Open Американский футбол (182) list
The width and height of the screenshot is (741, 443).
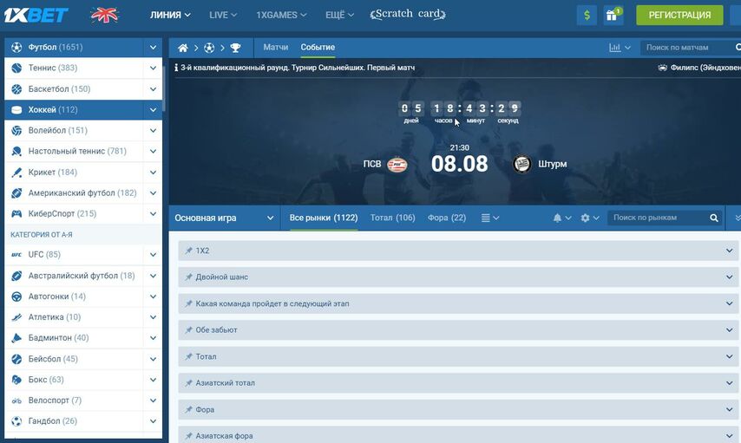pyautogui.click(x=83, y=192)
